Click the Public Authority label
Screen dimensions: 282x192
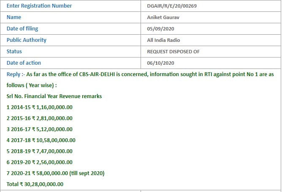point(27,40)
